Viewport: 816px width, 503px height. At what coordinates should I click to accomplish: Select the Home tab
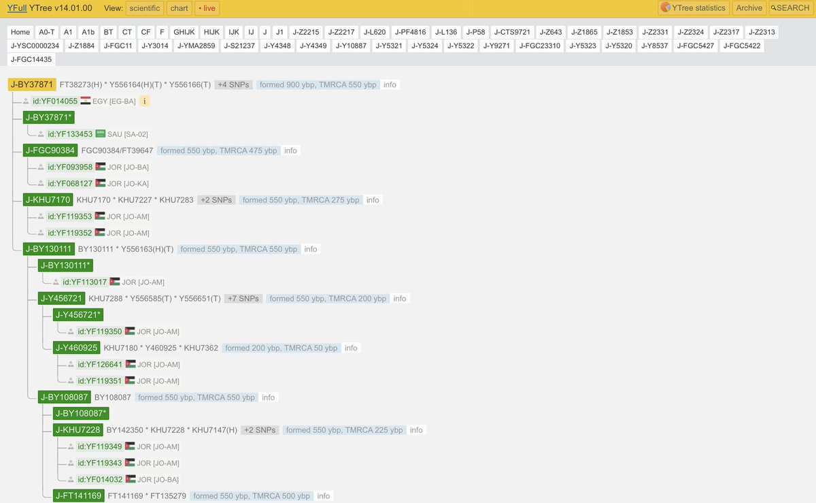point(20,31)
